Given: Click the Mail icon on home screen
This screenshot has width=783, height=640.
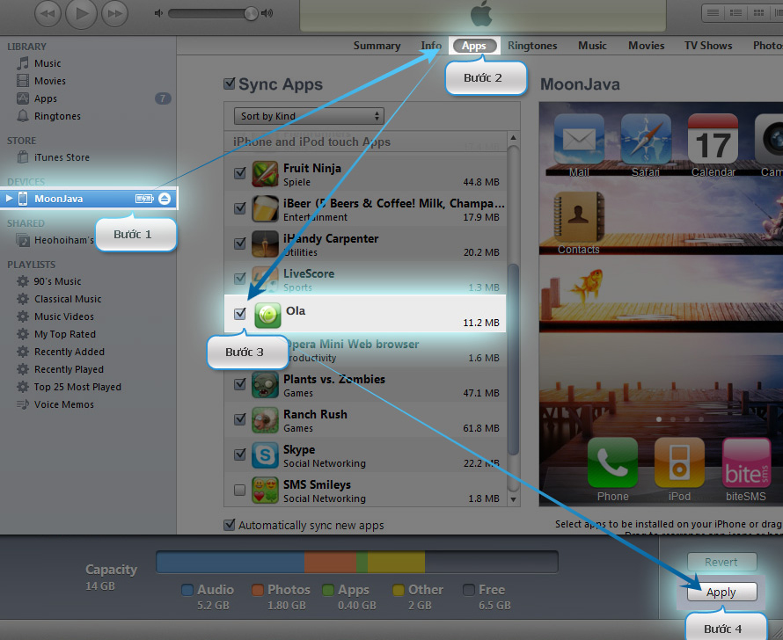Looking at the screenshot, I should 579,140.
